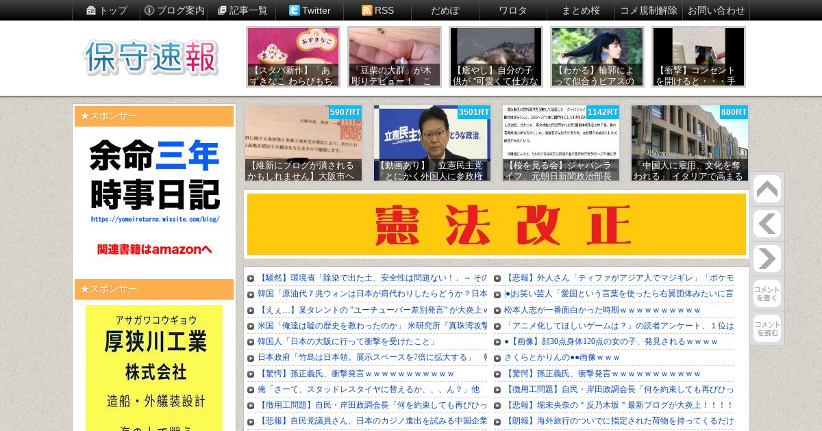The width and height of the screenshot is (822, 431).
Task: Click the コメントを読む read comments button
Action: tap(767, 328)
